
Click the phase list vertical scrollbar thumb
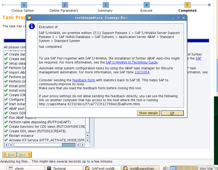click(x=87, y=125)
